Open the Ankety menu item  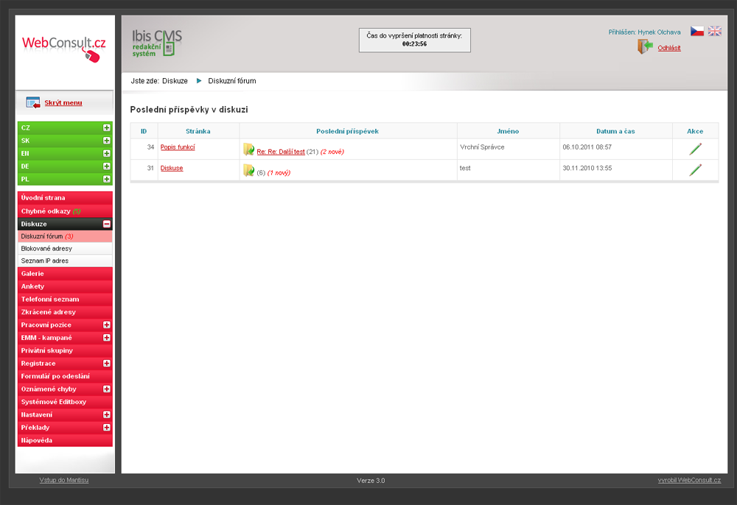pos(65,286)
